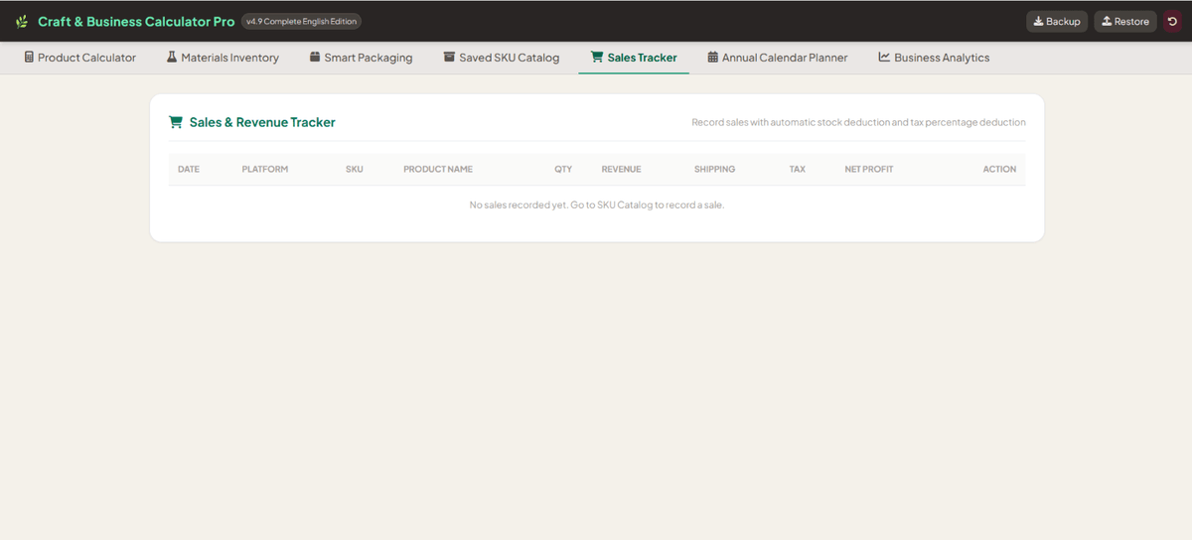
Task: Click the green cart icon in tracker header
Action: pos(176,122)
